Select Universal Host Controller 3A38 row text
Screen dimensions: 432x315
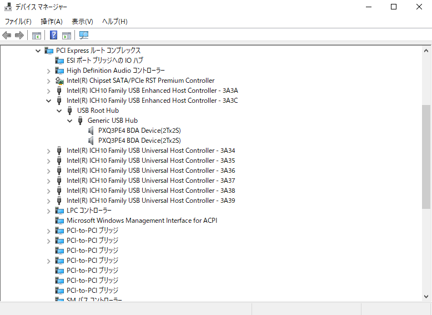coord(150,191)
